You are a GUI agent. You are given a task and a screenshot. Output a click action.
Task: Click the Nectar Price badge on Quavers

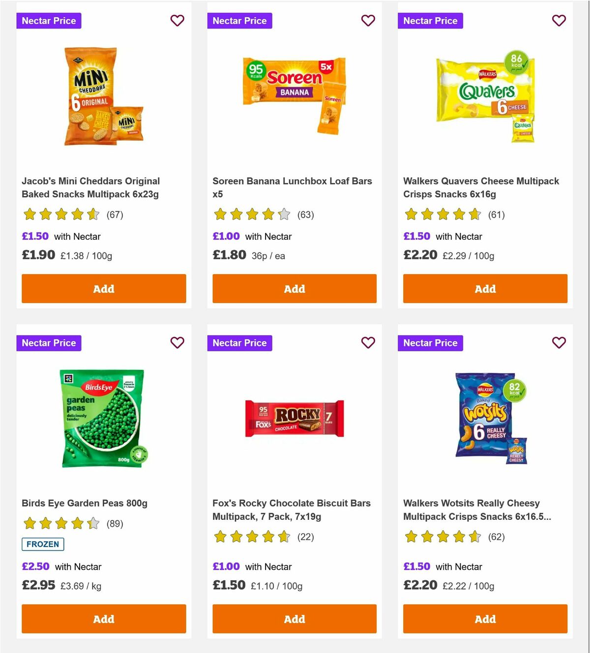tap(430, 21)
